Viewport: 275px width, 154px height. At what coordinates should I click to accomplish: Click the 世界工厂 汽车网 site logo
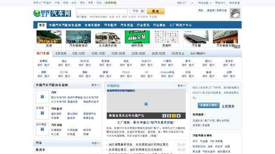coord(52,13)
